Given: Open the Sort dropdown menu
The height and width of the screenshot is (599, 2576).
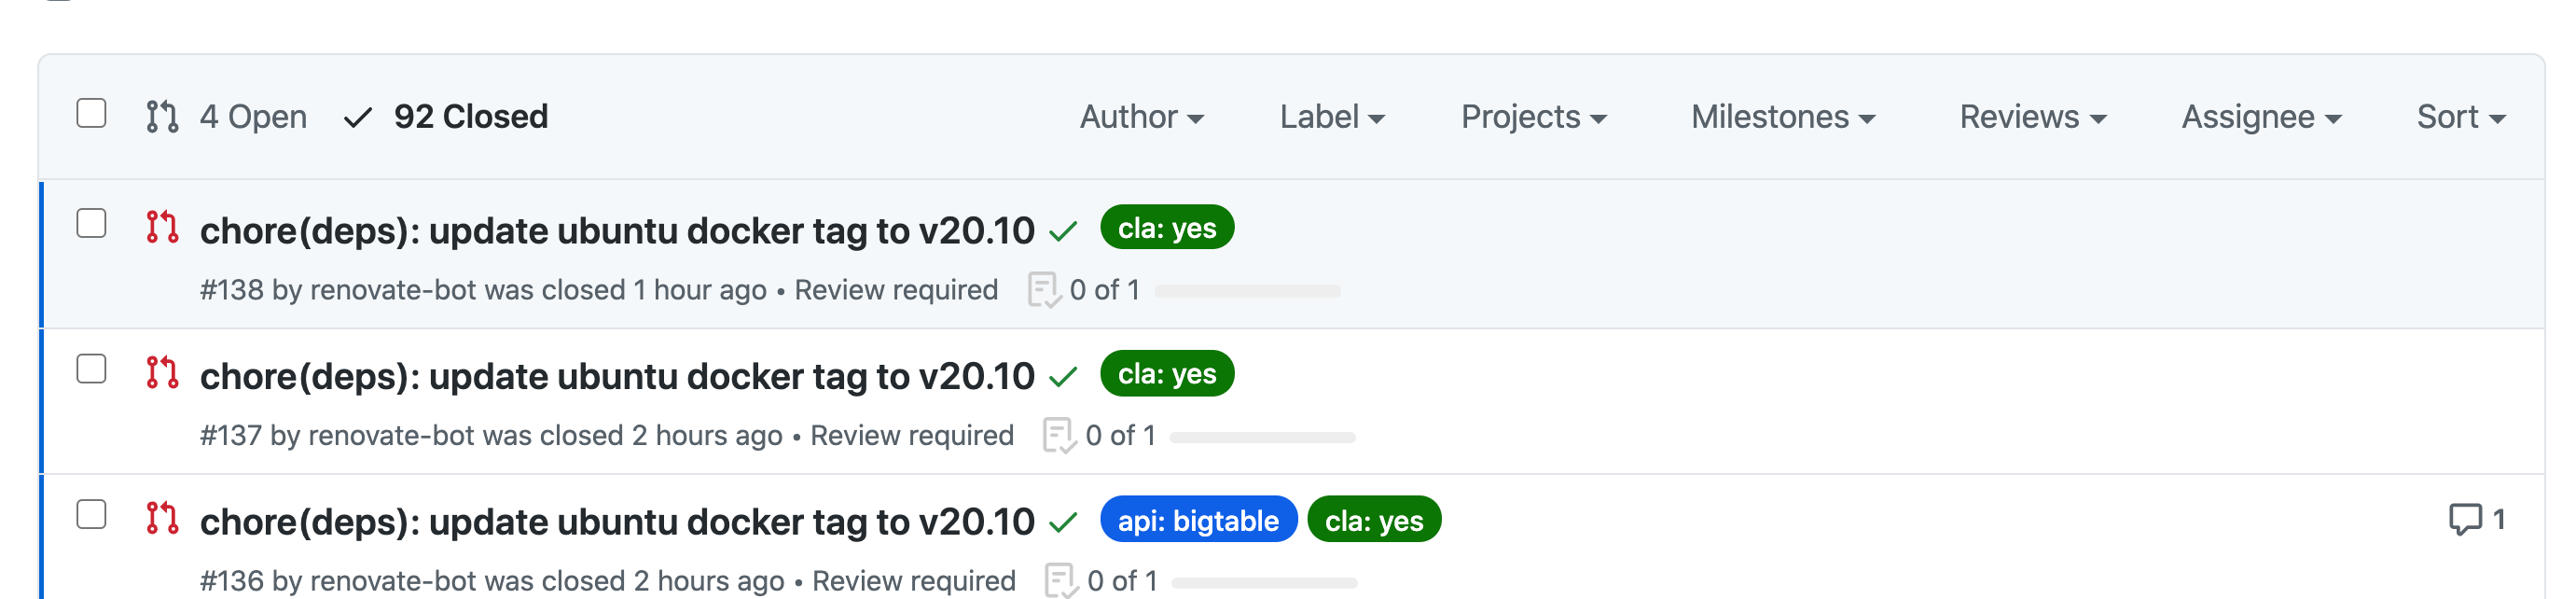Looking at the screenshot, I should (2460, 117).
